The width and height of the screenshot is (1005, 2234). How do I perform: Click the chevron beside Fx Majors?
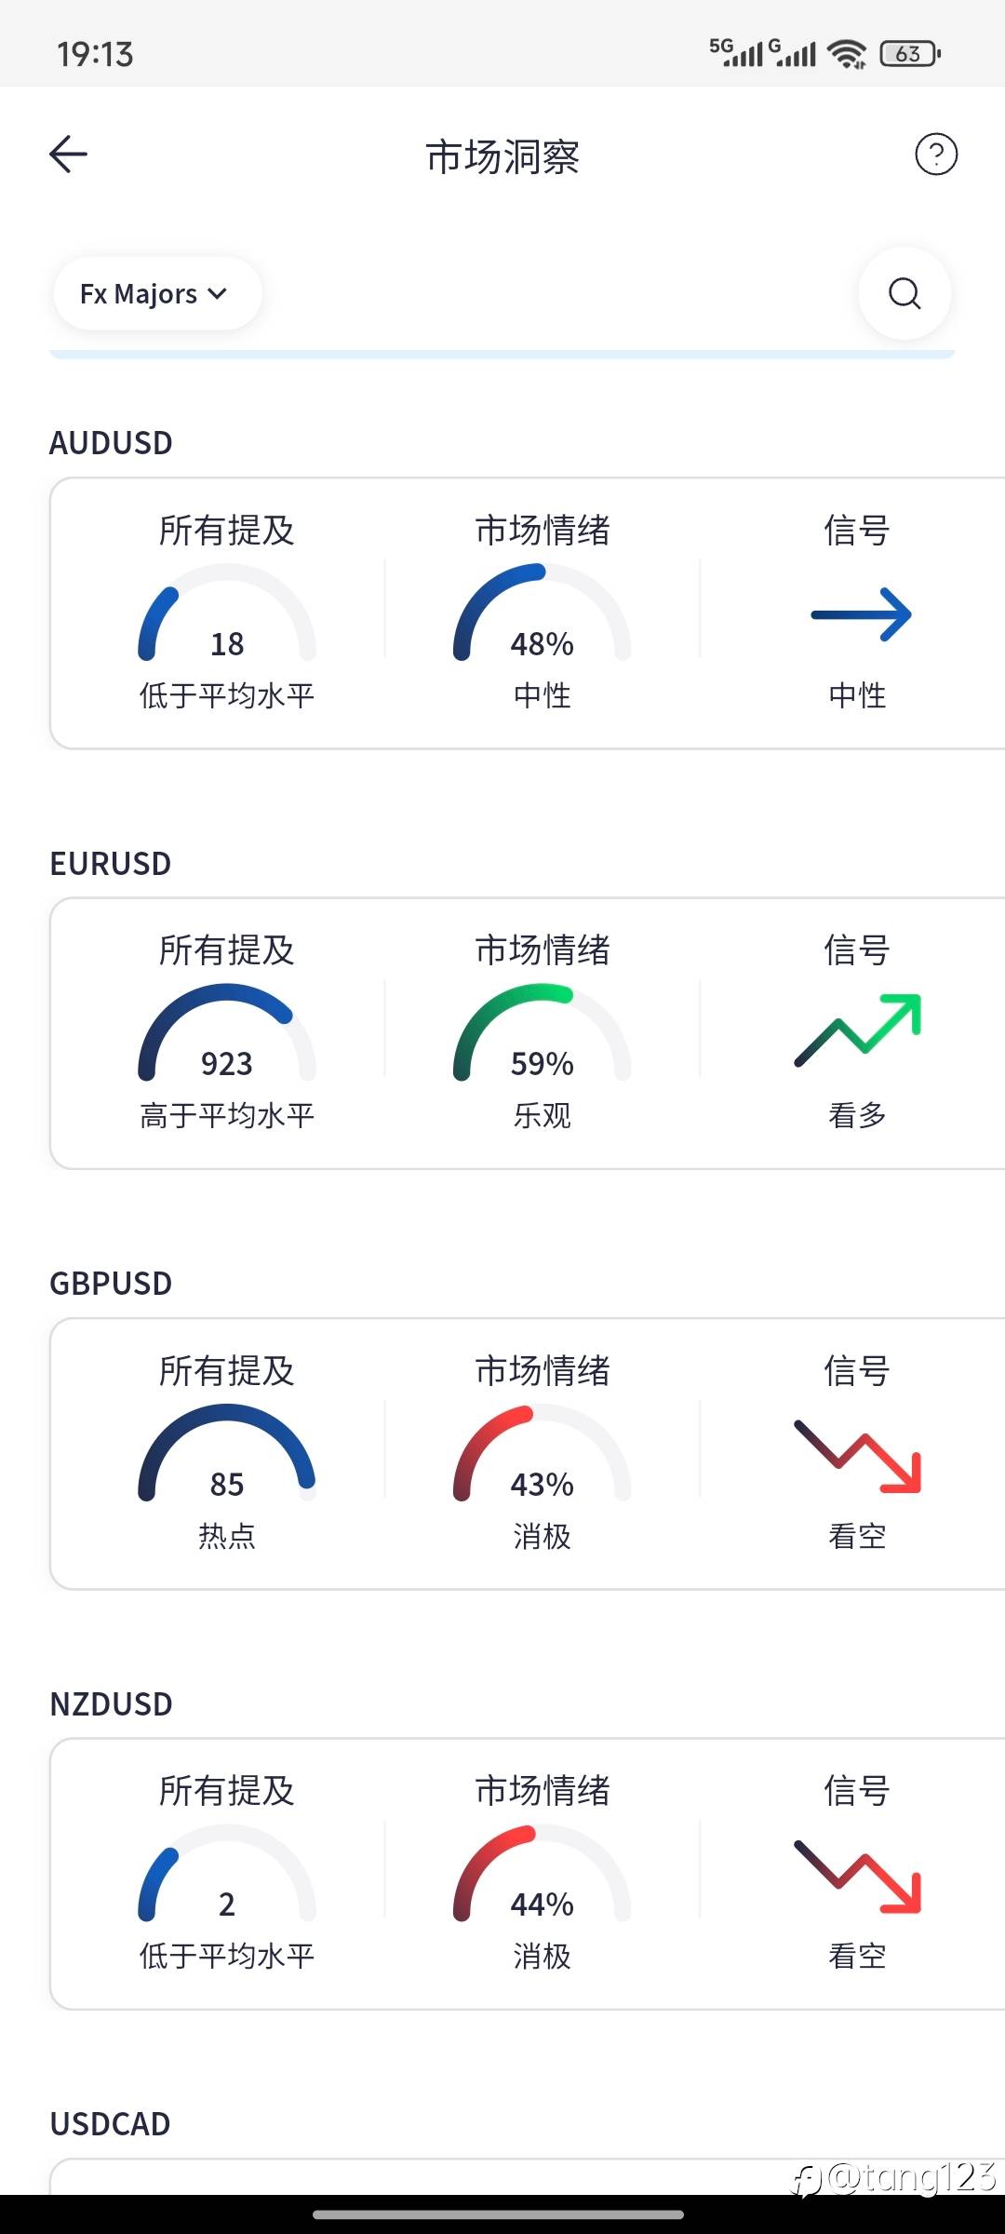click(x=218, y=294)
